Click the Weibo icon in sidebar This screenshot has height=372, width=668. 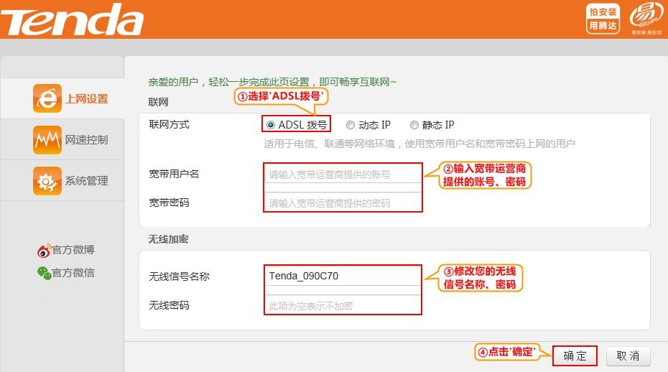pos(44,251)
